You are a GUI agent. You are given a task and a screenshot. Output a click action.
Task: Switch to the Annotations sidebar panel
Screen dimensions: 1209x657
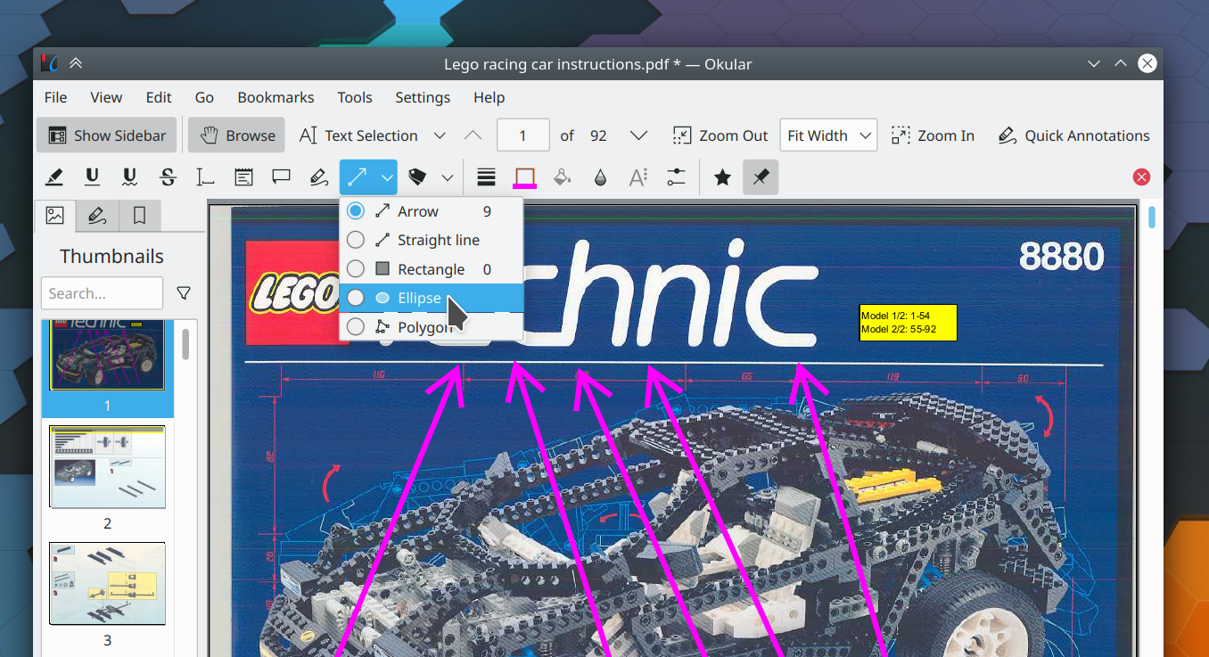click(x=95, y=215)
